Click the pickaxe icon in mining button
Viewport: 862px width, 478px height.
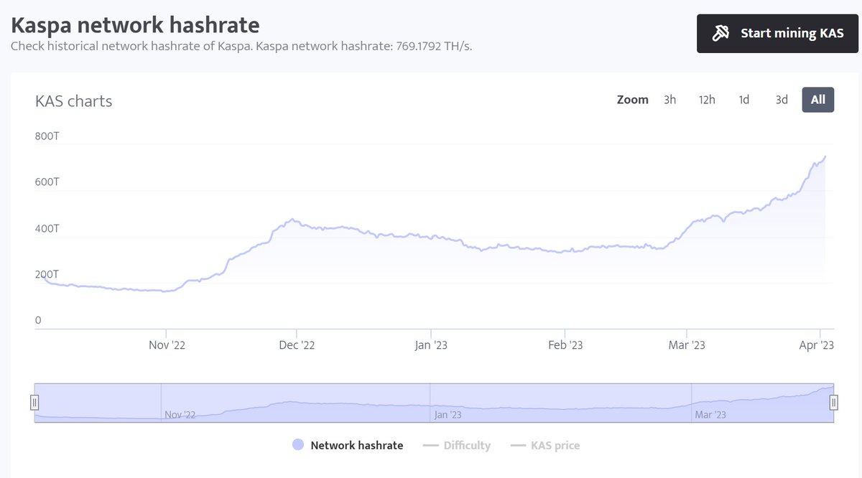(x=720, y=33)
